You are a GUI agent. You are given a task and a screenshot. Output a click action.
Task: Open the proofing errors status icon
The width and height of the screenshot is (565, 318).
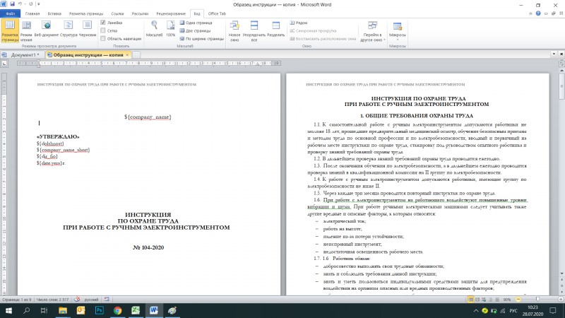pyautogui.click(x=77, y=299)
